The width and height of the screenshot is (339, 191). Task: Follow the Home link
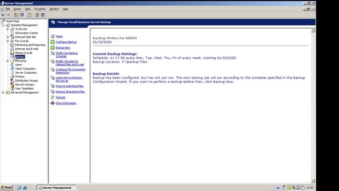[59, 37]
